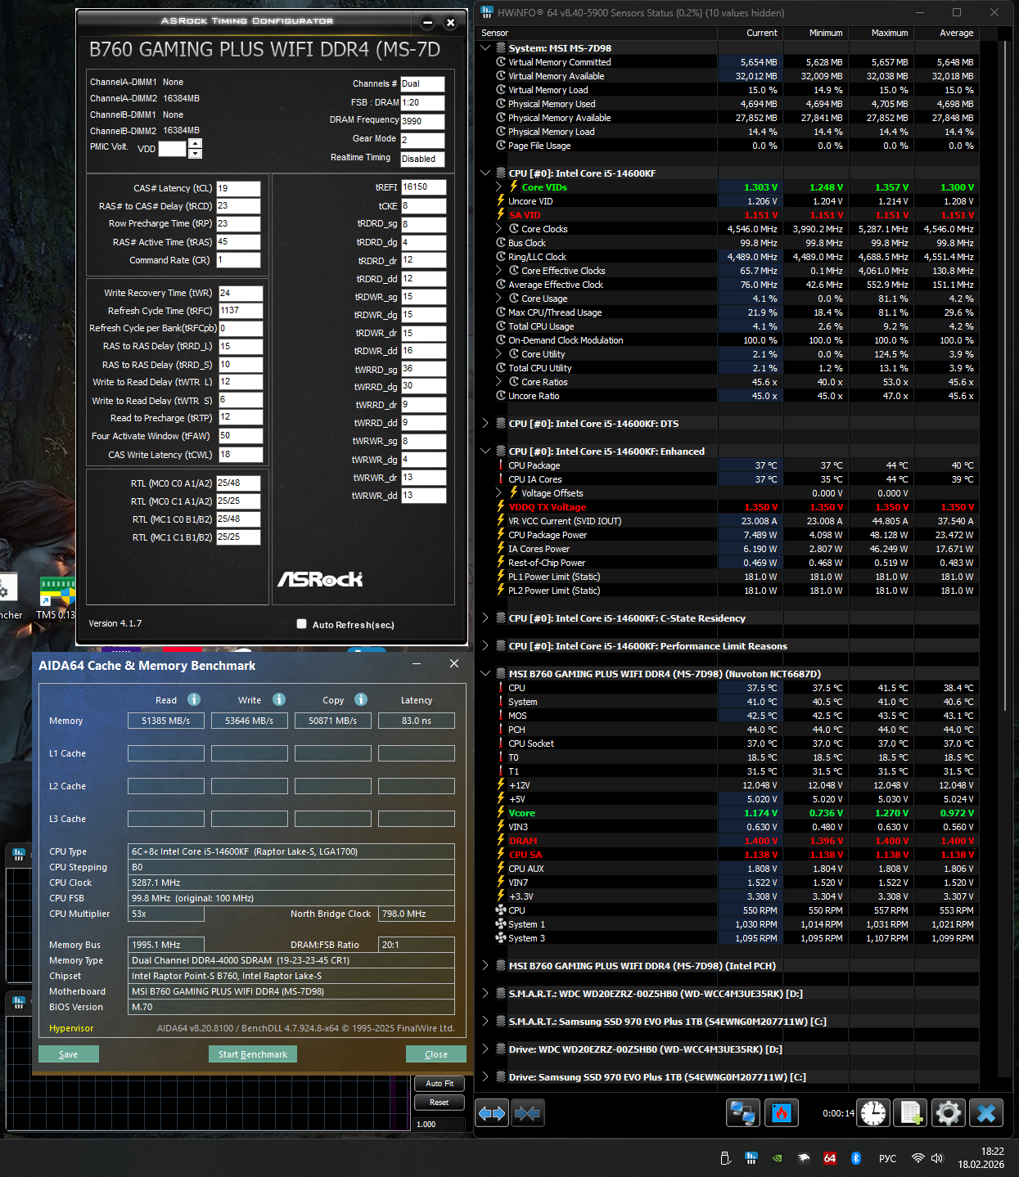Viewport: 1019px width, 1177px height.
Task: Click the Memory Read result 51385 MB/s
Action: coord(166,721)
